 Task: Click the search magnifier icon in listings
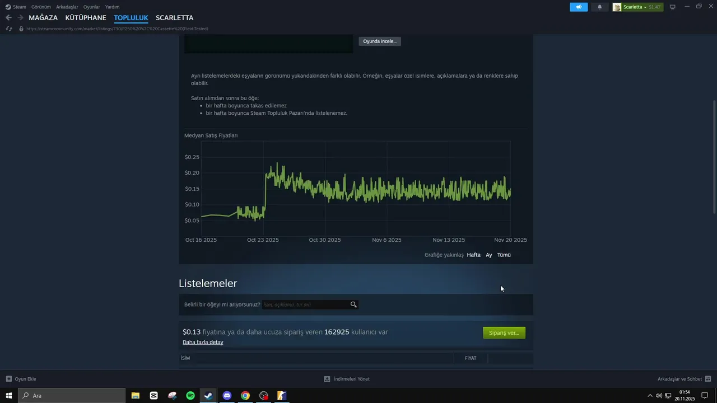pyautogui.click(x=353, y=304)
